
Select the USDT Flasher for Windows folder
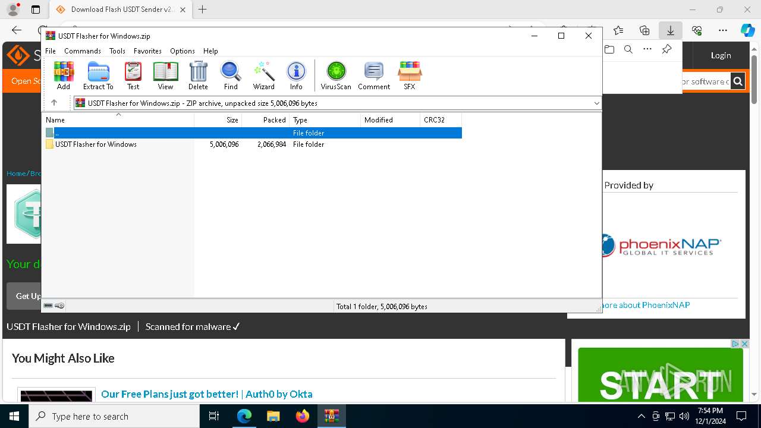coord(96,144)
